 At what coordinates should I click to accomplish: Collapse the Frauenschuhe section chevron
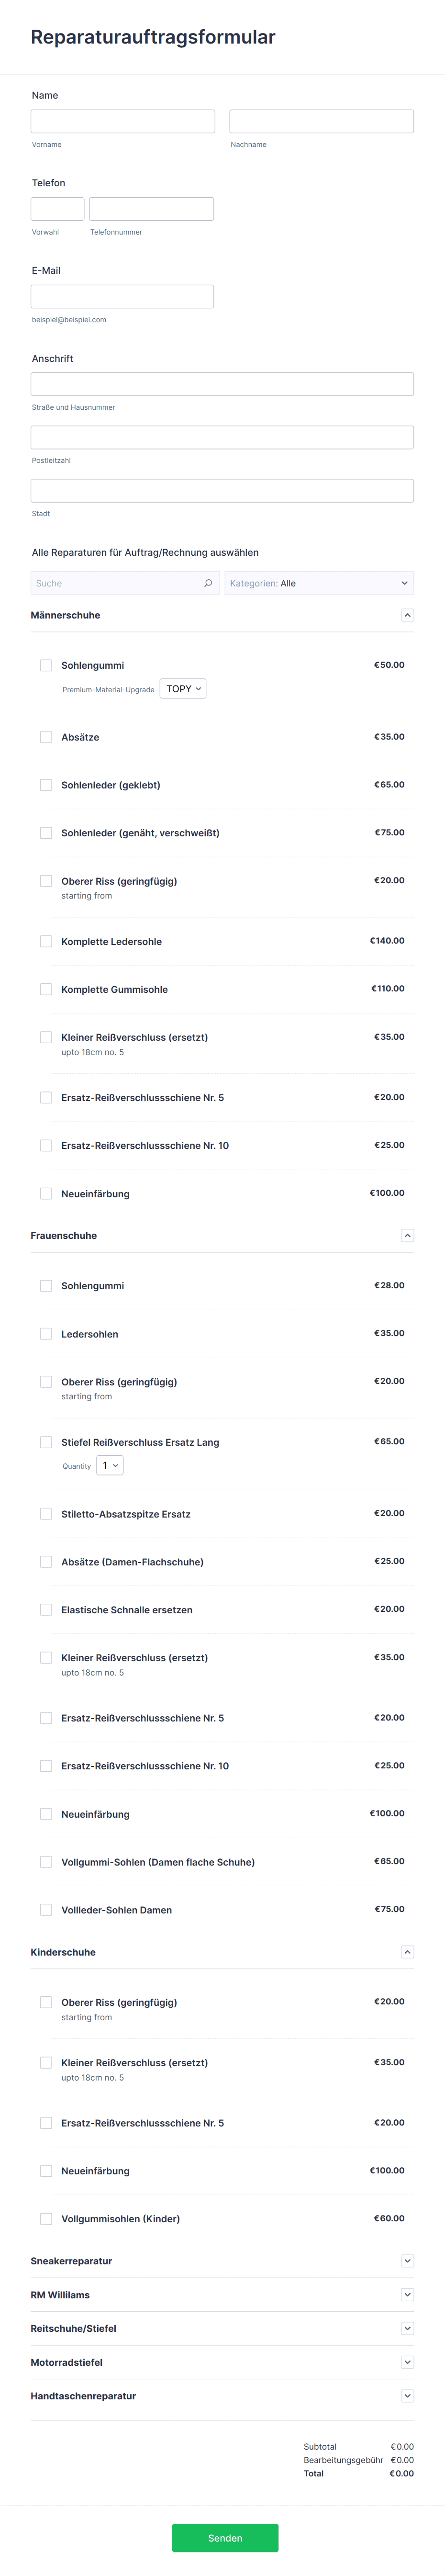(407, 1234)
